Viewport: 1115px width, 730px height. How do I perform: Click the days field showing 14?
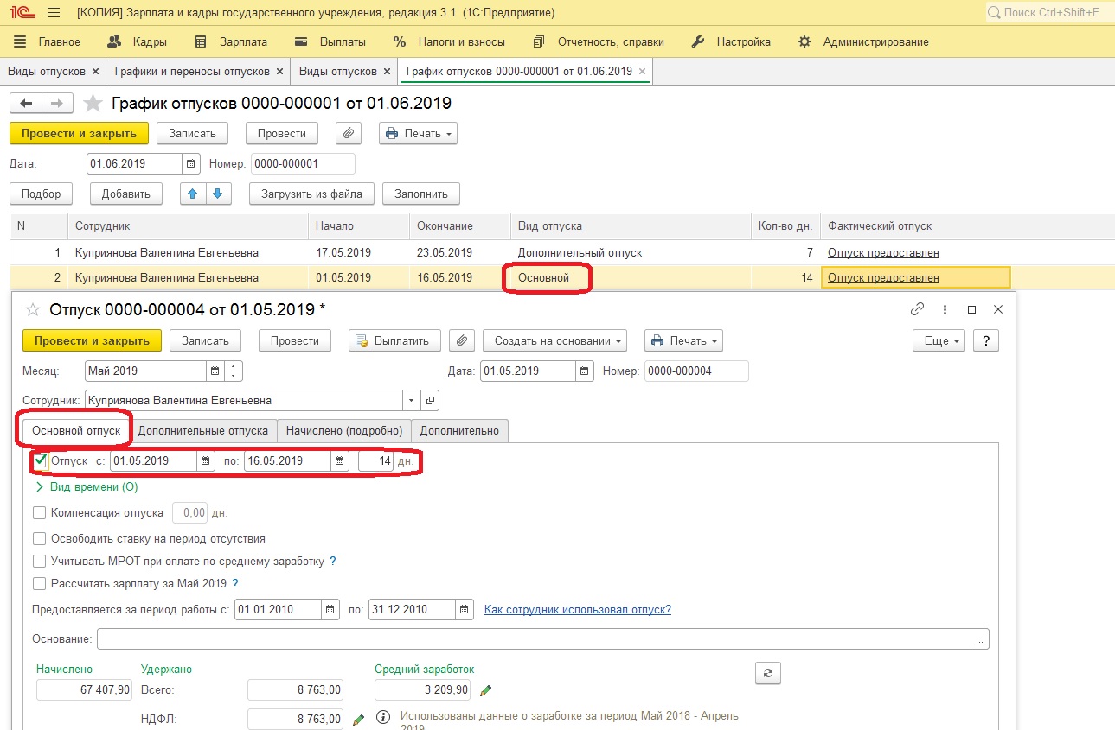(375, 461)
